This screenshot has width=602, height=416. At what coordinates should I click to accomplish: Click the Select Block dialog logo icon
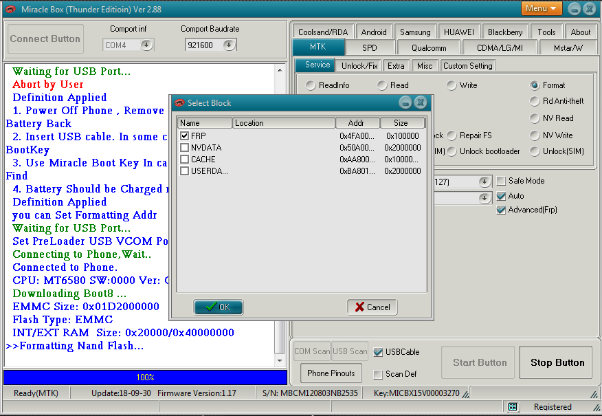179,103
